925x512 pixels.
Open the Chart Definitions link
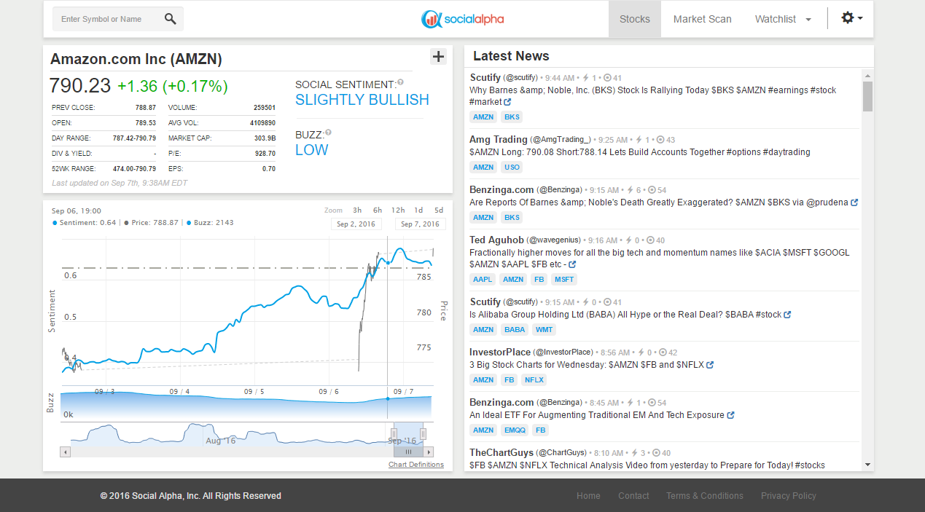415,465
